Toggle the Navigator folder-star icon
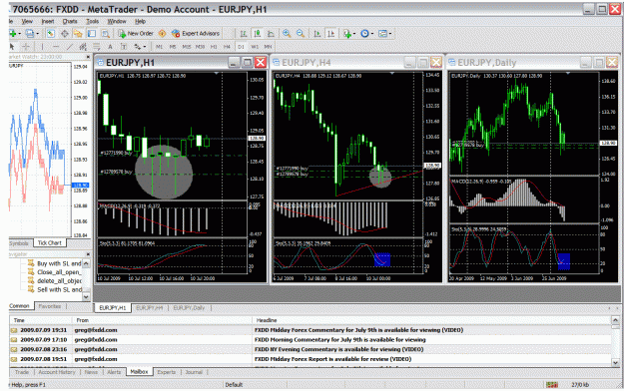The image size is (624, 391). 78,34
